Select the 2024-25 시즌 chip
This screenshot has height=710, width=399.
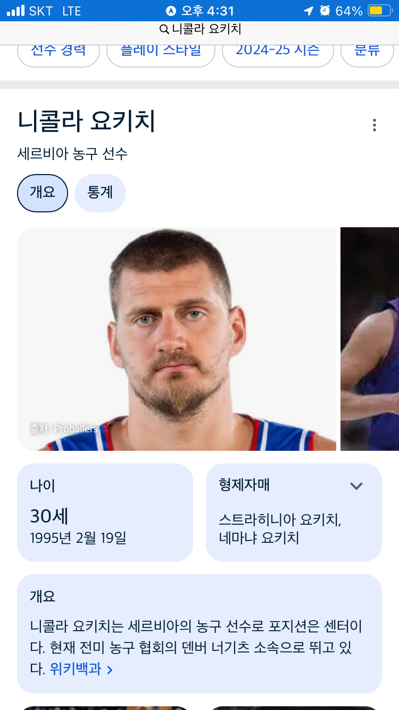coord(278,52)
